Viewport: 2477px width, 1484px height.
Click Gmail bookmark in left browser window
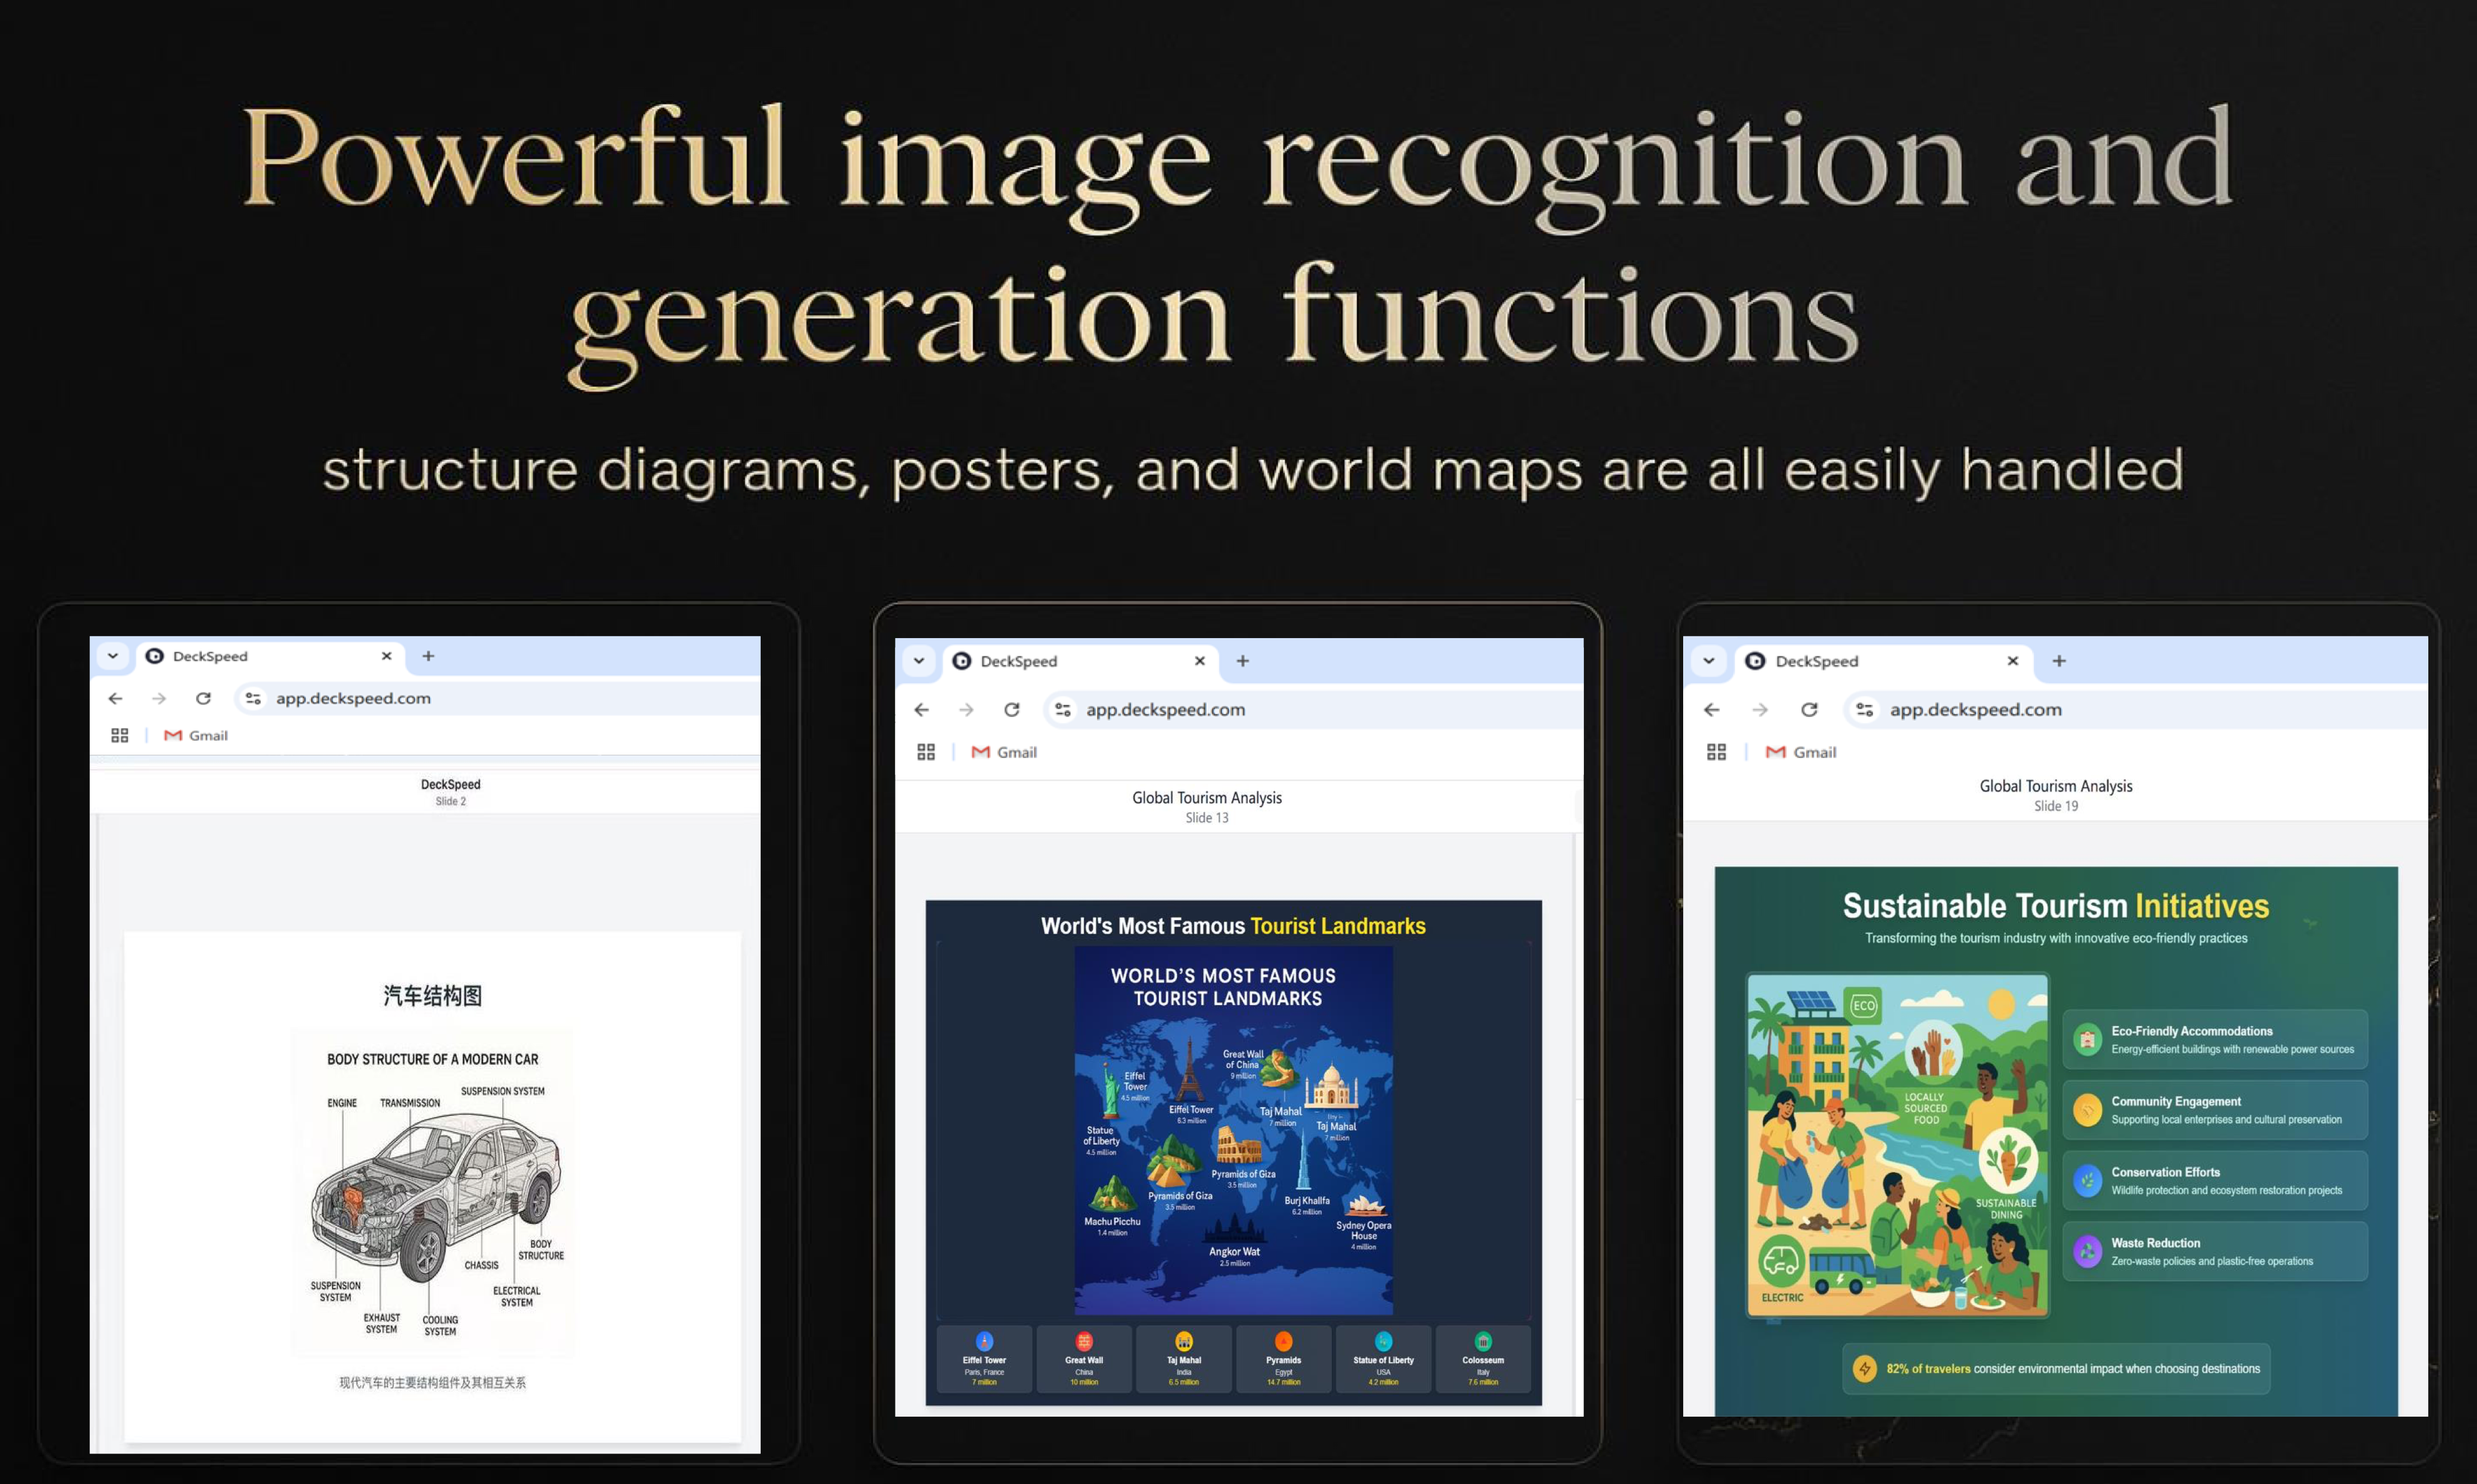coord(196,735)
